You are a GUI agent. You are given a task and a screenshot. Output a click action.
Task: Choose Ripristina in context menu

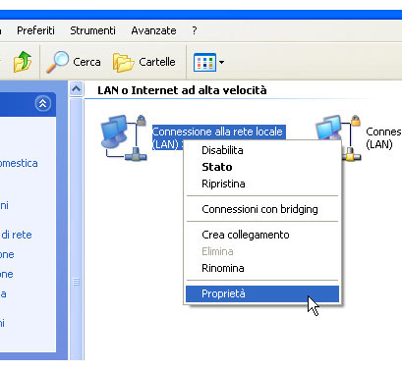point(262,184)
